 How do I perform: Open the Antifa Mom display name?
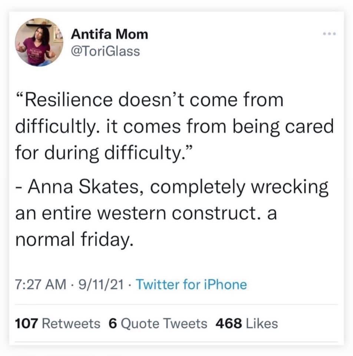(x=109, y=34)
